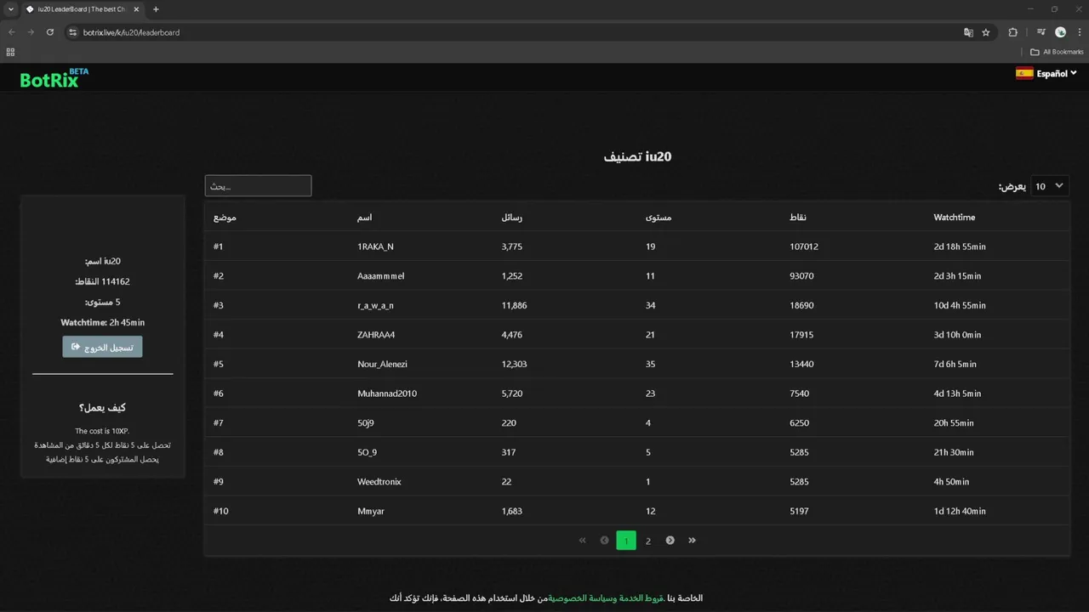The height and width of the screenshot is (612, 1089).
Task: Click user name Nour_Alenezi
Action: point(382,364)
